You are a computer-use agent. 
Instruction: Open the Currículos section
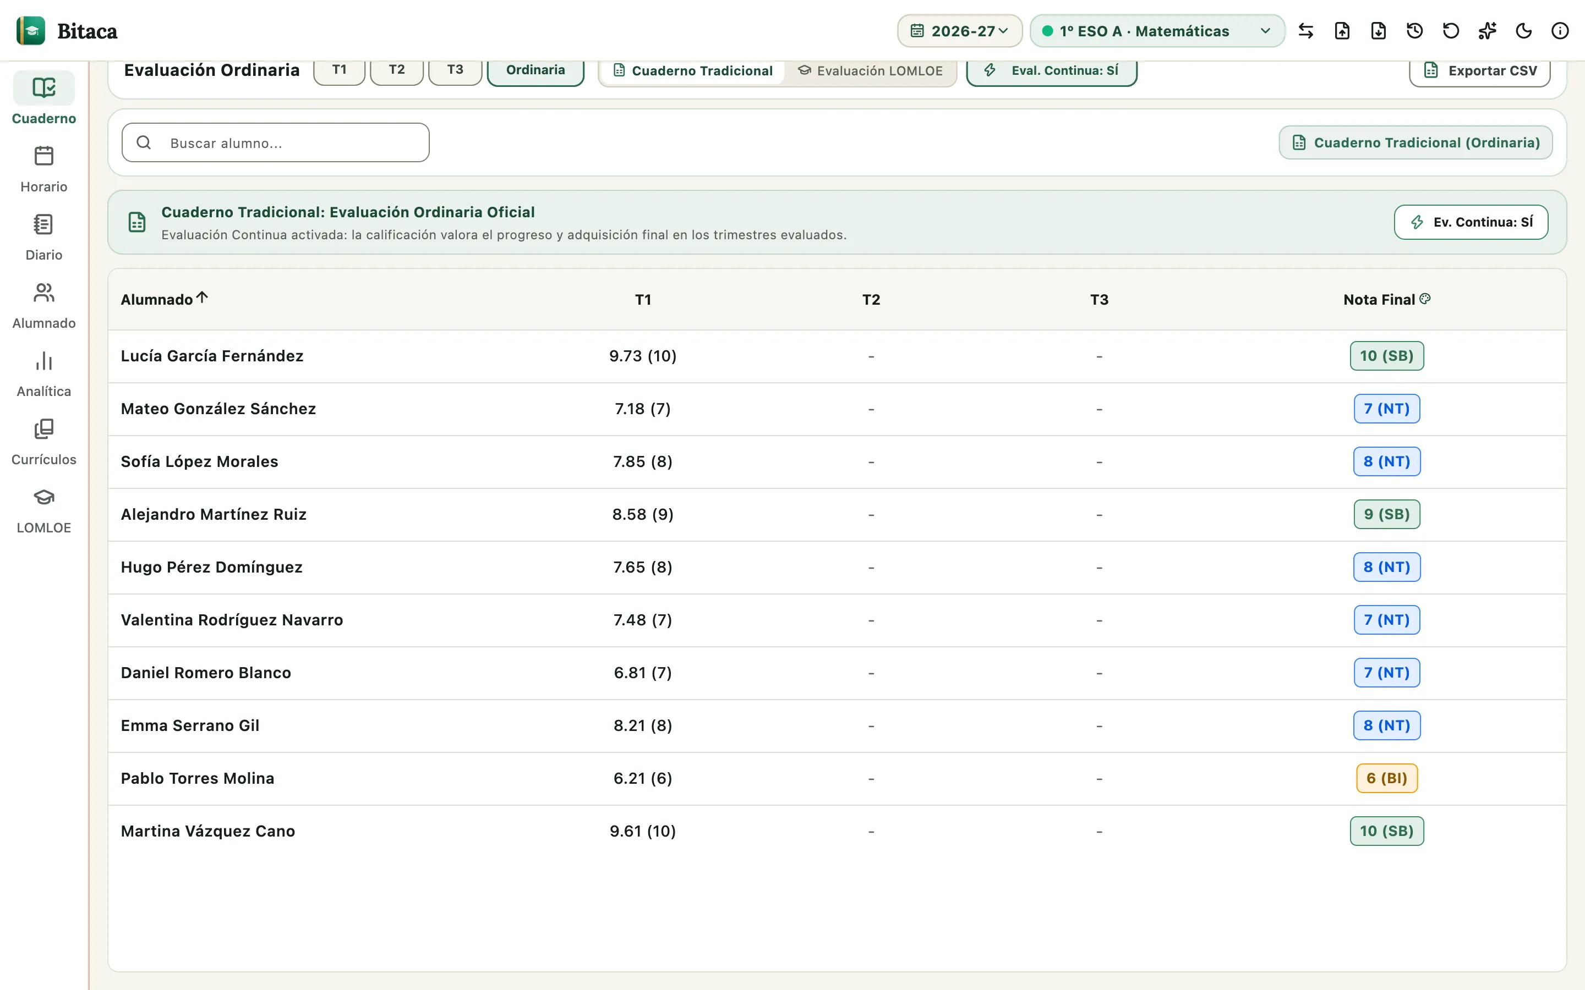click(44, 442)
